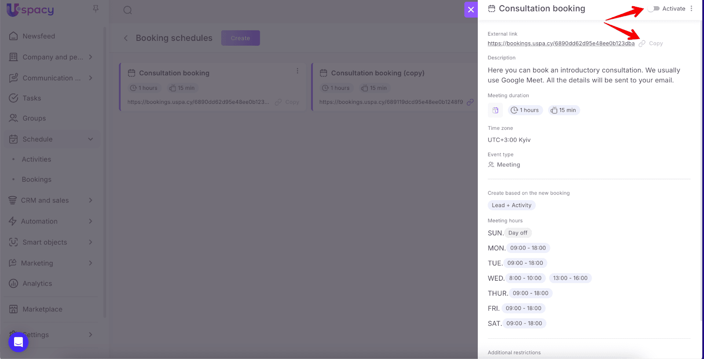The image size is (704, 359).
Task: Open the bookings.uspa.cy external link
Action: coord(561,44)
